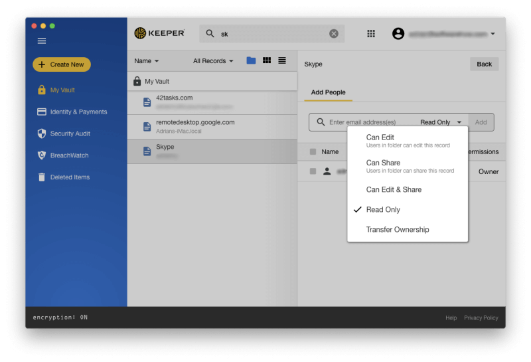Click the Identity & Payments card icon
This screenshot has height=362, width=531.
pyautogui.click(x=42, y=112)
